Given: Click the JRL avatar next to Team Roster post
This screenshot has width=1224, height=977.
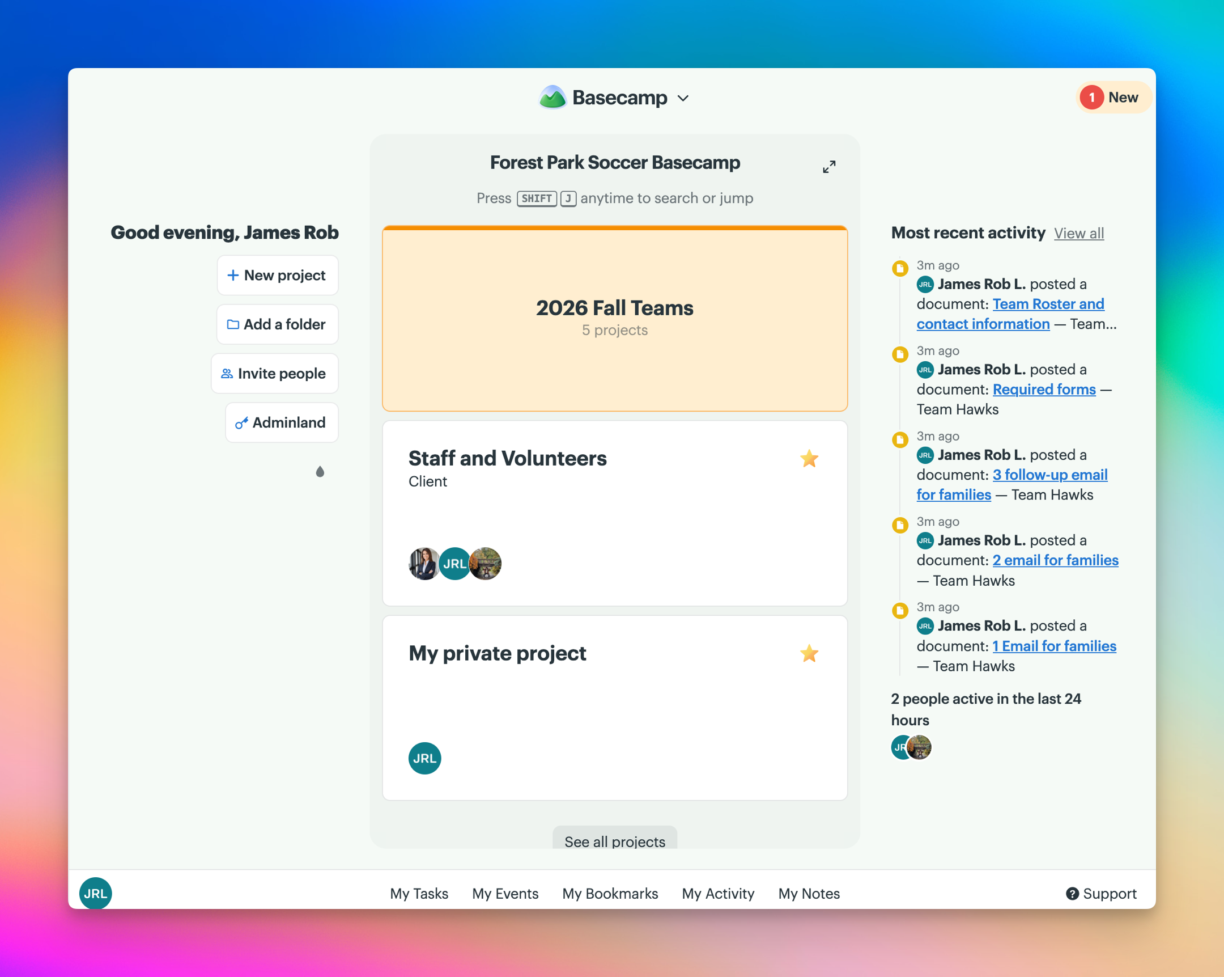Looking at the screenshot, I should coord(925,284).
